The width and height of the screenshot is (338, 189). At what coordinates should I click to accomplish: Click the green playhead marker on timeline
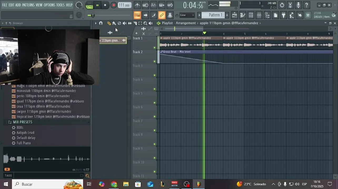point(204,33)
